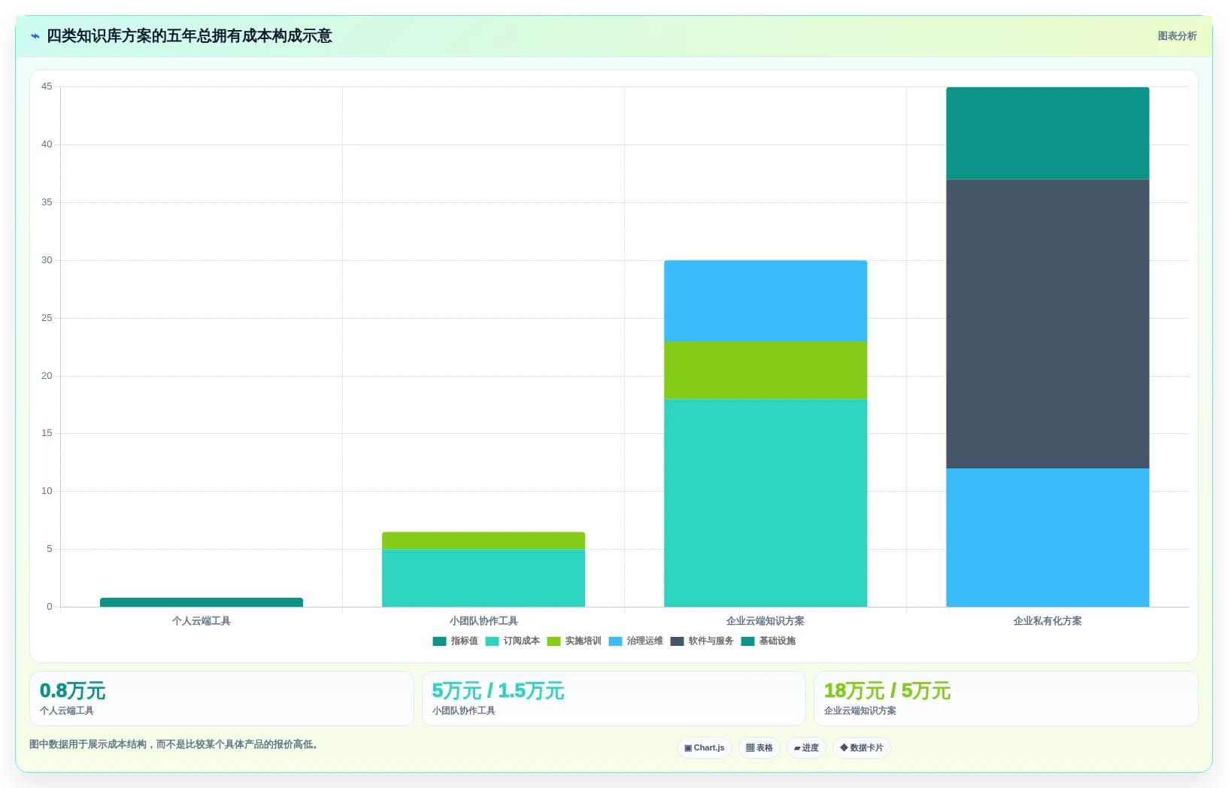Click the footnote starting with 图中数据用于展示成本结构
This screenshot has height=788, width=1228.
pyautogui.click(x=174, y=744)
